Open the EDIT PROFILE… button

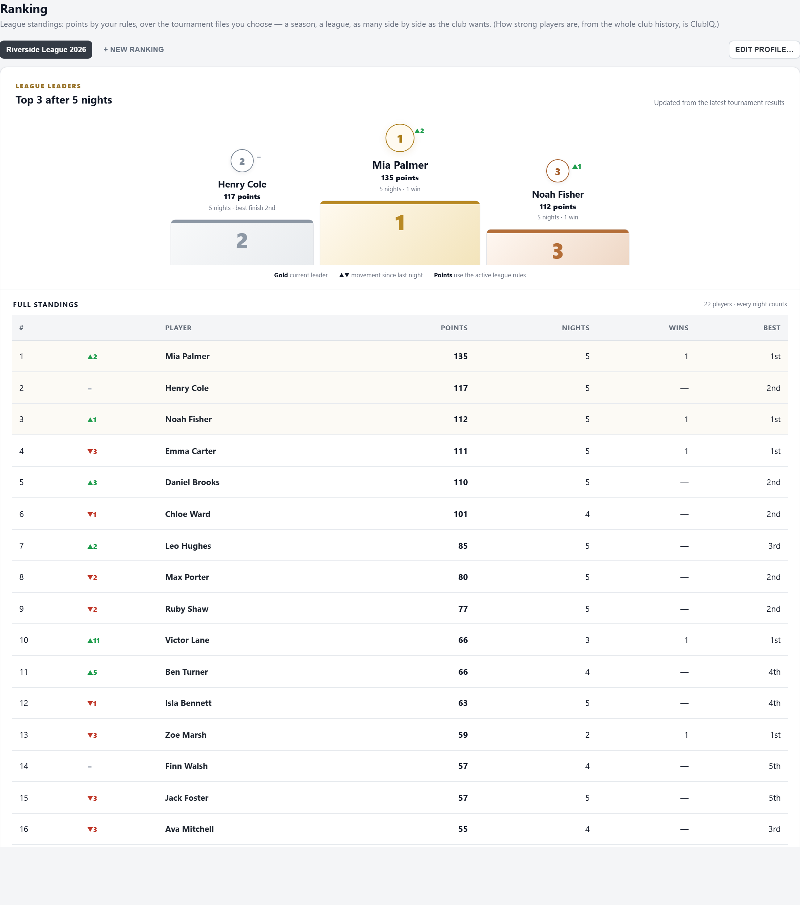pyautogui.click(x=764, y=50)
